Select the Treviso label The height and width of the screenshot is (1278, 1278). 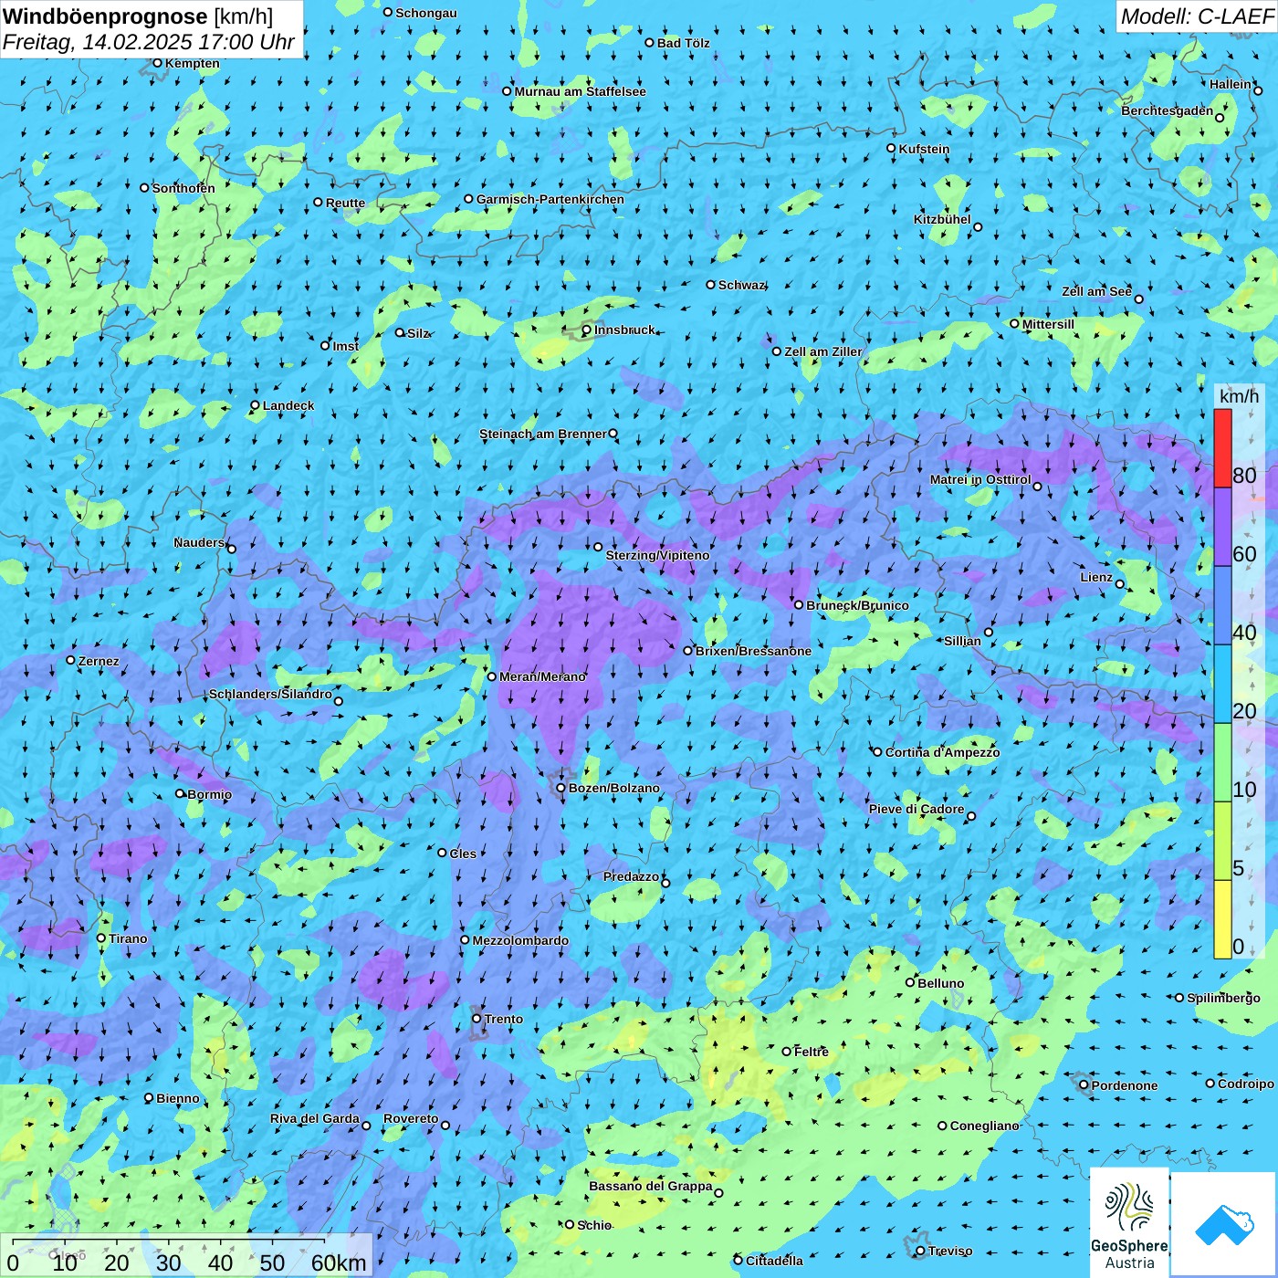[950, 1251]
